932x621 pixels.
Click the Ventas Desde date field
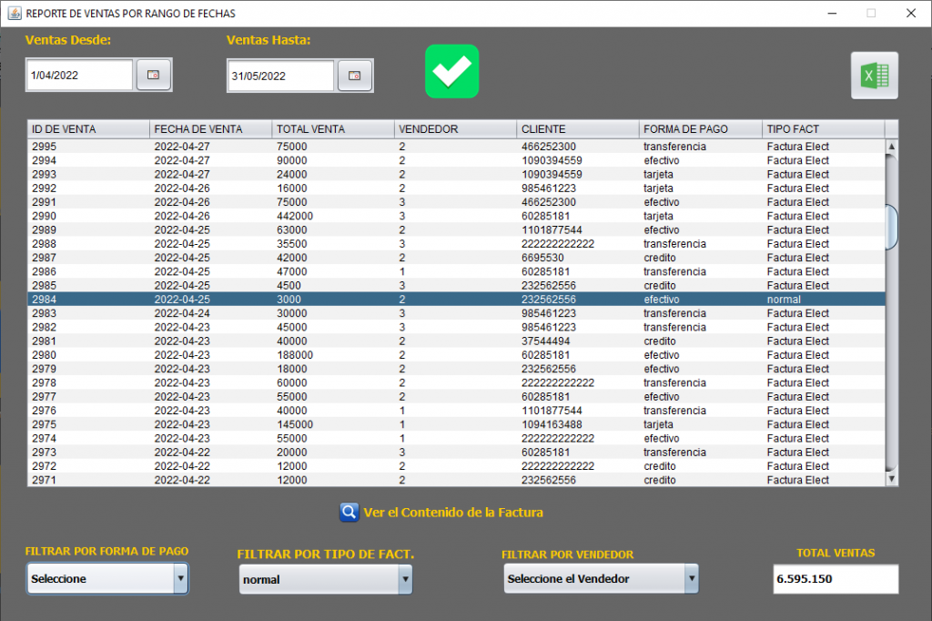[x=80, y=76]
